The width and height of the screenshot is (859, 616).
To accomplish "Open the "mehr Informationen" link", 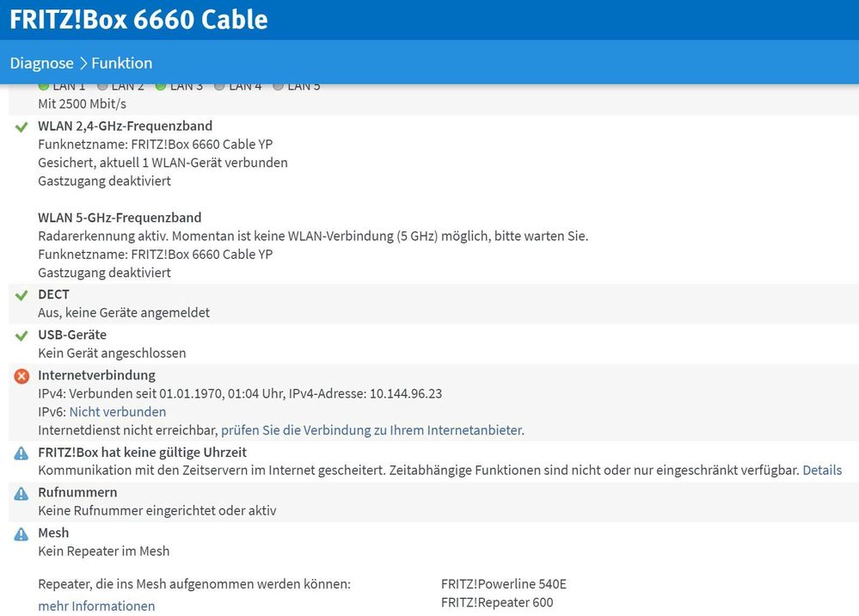I will pos(96,607).
